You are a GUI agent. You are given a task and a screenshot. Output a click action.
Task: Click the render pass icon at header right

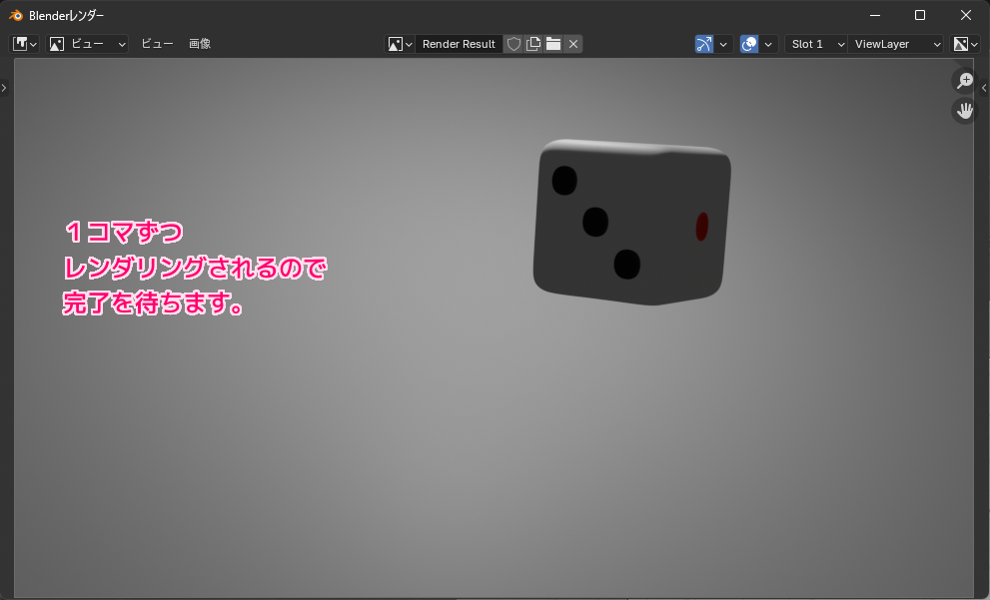click(962, 43)
